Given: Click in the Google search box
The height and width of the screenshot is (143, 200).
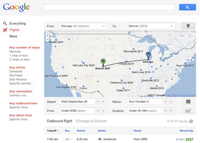Looking at the screenshot, I should click(110, 7).
